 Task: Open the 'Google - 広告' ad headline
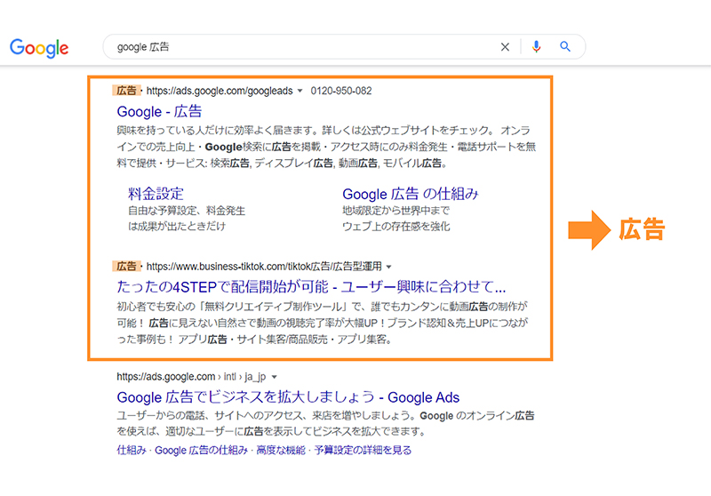coord(159,111)
